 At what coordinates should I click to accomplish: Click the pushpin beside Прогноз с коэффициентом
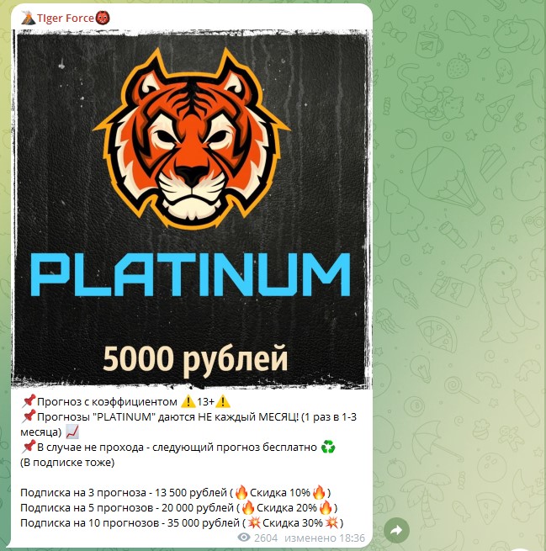(29, 401)
